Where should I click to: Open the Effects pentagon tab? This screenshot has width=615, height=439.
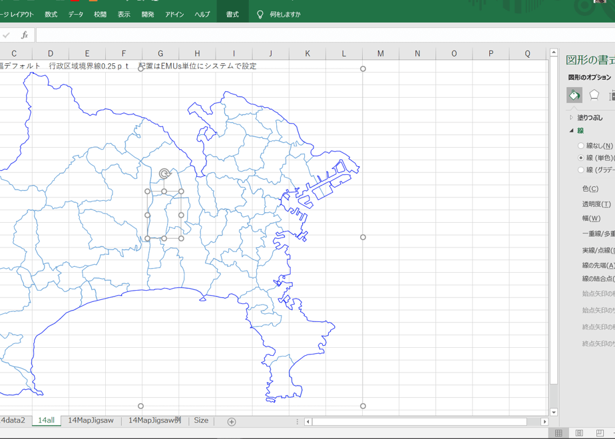click(594, 95)
